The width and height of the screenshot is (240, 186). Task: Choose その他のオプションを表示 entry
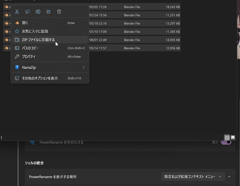tap(50, 78)
